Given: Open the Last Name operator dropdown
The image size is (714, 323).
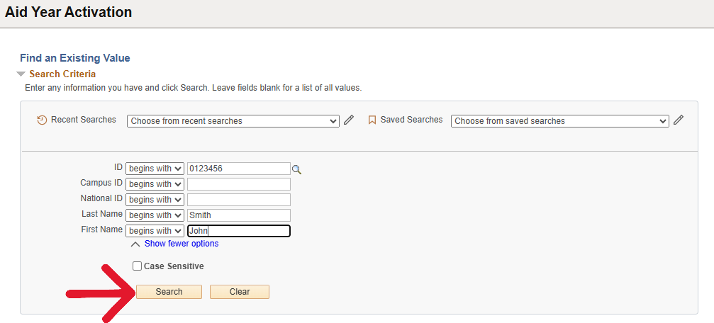Looking at the screenshot, I should click(155, 215).
